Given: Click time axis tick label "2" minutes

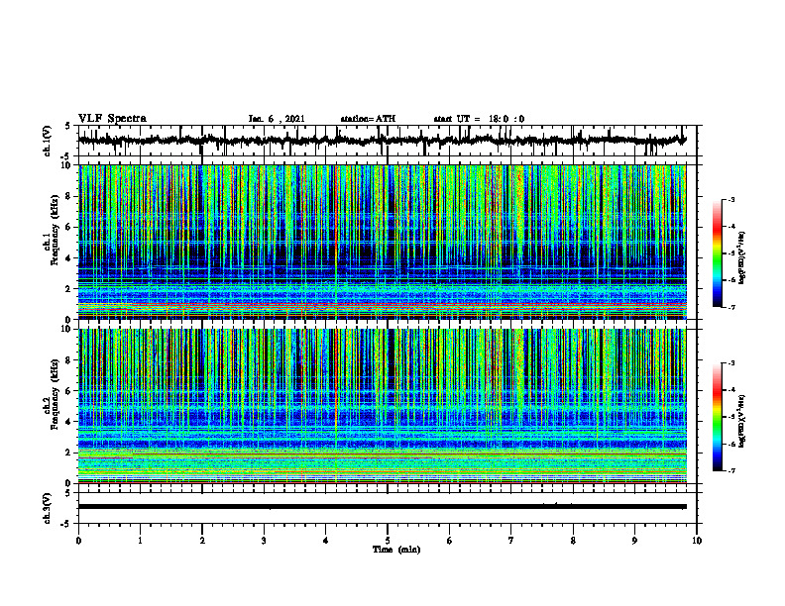Looking at the screenshot, I should pos(202,541).
